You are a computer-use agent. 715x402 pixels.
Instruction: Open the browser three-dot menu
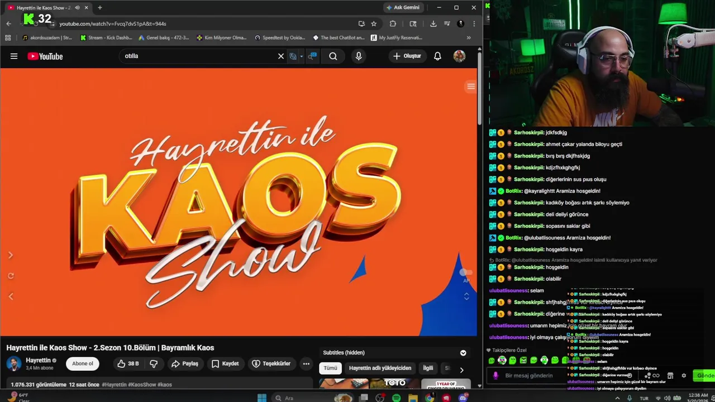tap(474, 23)
